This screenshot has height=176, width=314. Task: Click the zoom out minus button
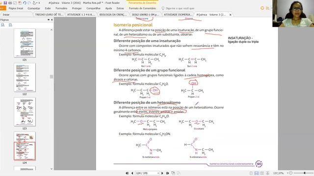click(x=291, y=173)
